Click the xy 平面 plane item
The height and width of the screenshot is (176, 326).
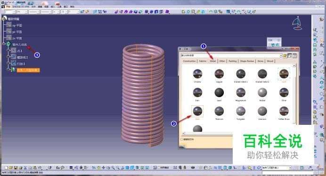[x=17, y=25]
